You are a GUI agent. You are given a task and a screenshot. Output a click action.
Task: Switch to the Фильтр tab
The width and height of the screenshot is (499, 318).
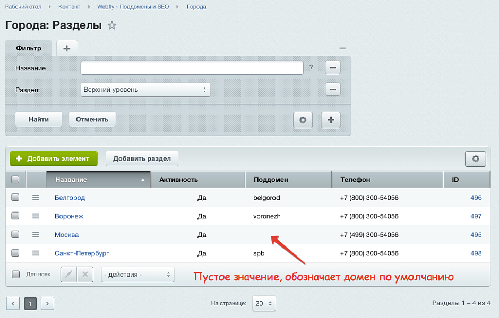tap(29, 47)
